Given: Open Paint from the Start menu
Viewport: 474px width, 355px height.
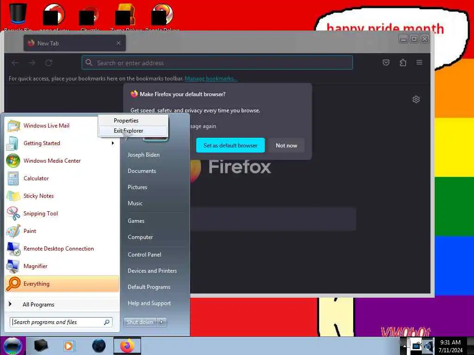Looking at the screenshot, I should click(x=62, y=231).
